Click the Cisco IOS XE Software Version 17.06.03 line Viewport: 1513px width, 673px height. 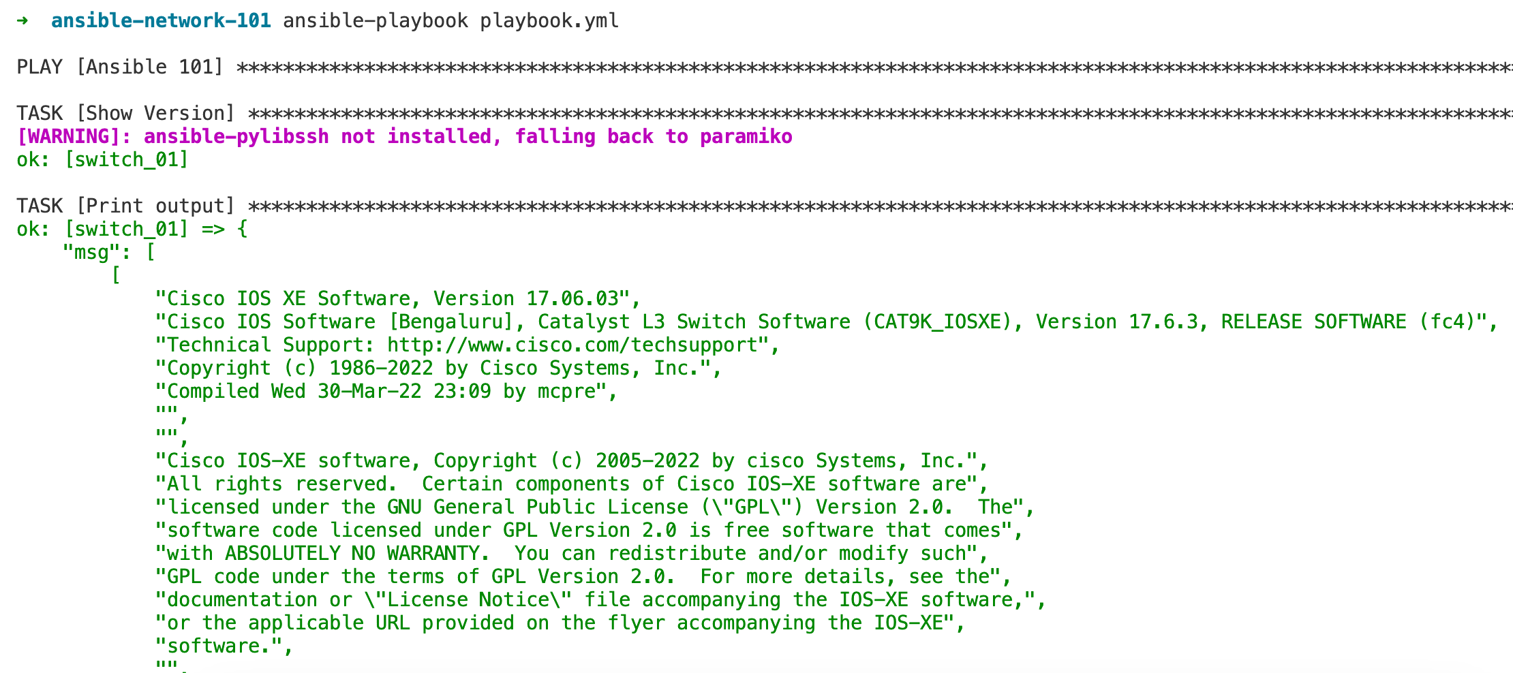[398, 299]
